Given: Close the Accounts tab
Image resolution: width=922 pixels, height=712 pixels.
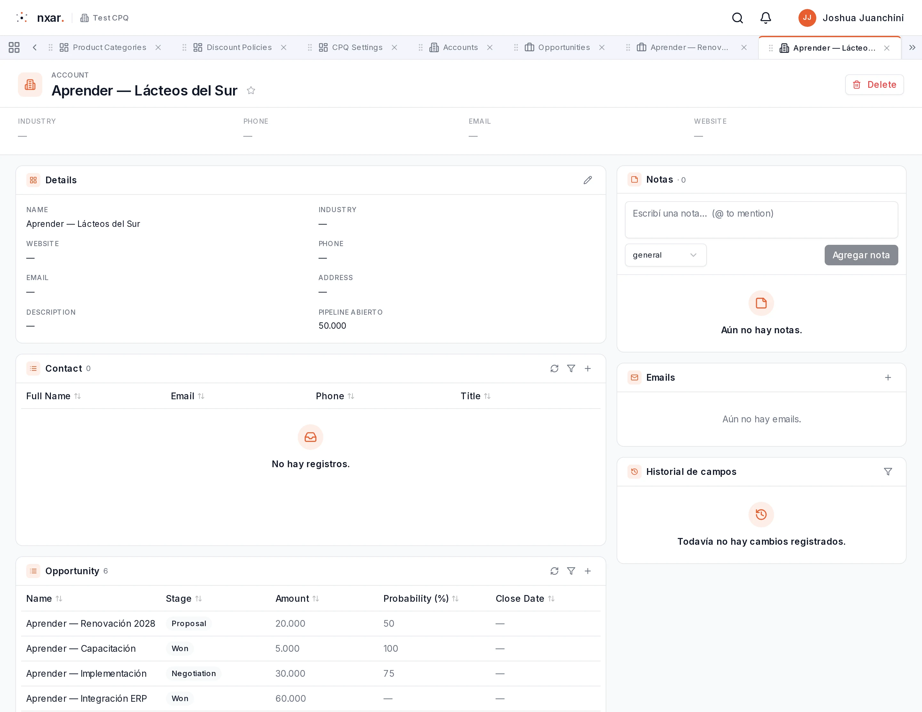Looking at the screenshot, I should point(490,47).
